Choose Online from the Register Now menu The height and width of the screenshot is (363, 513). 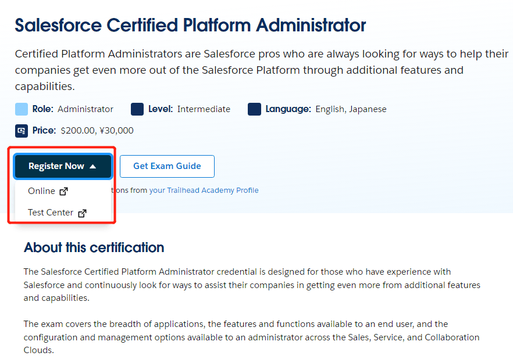tap(42, 191)
